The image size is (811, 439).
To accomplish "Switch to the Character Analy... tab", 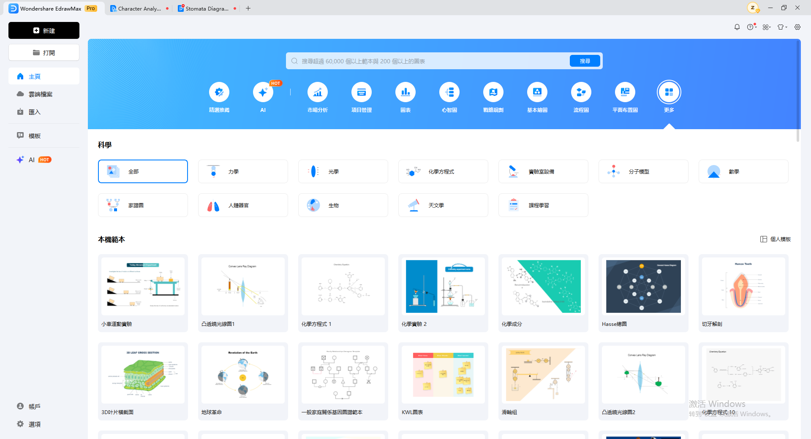I will 139,8.
